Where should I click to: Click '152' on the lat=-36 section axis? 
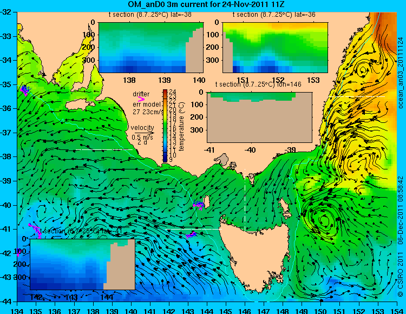pyautogui.click(x=278, y=80)
